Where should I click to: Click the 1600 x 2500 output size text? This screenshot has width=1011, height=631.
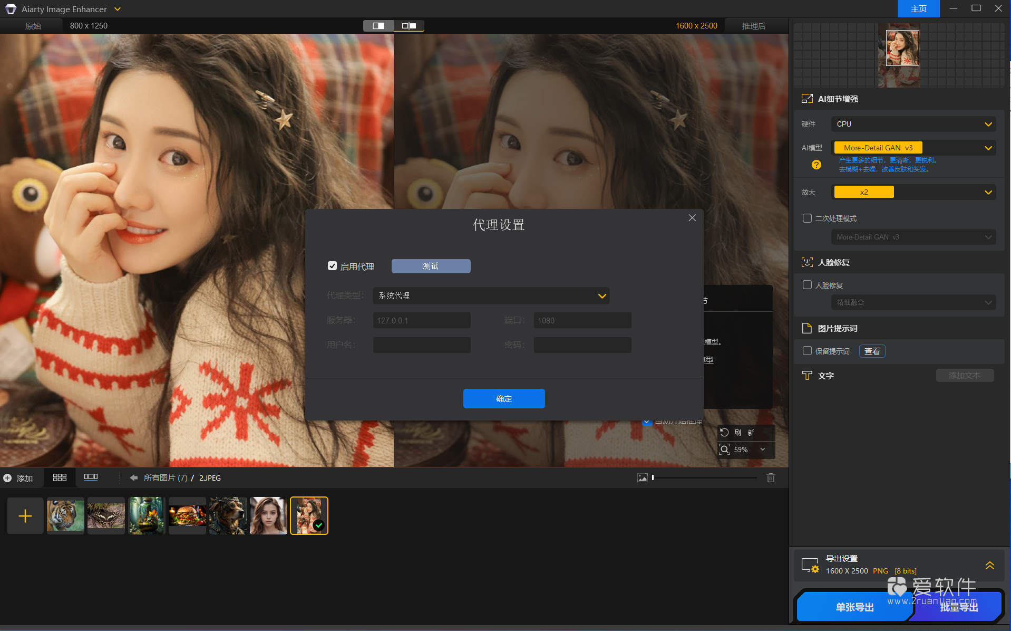(696, 26)
